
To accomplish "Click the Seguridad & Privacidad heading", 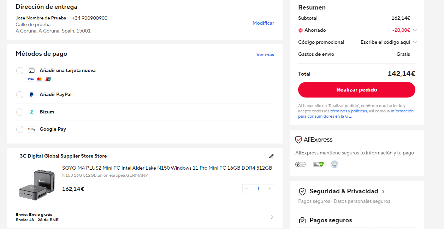I will [344, 192].
